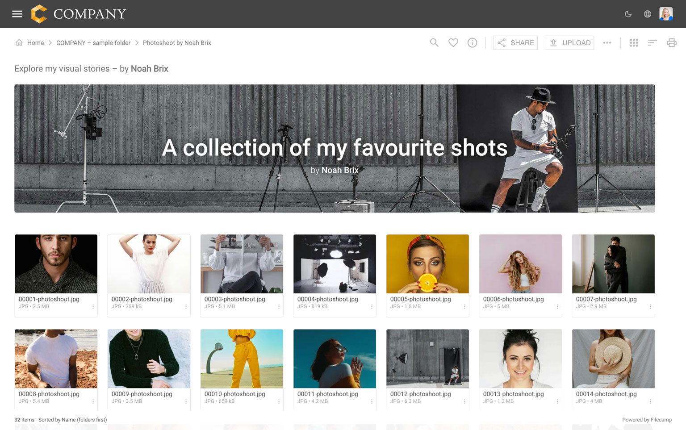
Task: Click the print icon
Action: click(671, 43)
